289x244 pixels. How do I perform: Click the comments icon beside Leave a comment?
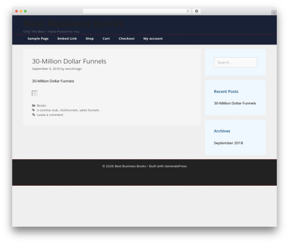point(34,115)
